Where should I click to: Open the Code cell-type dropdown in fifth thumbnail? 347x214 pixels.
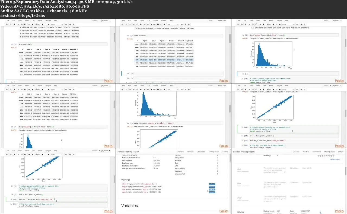(x=173, y=89)
